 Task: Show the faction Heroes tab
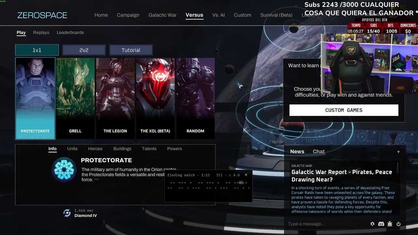click(95, 149)
